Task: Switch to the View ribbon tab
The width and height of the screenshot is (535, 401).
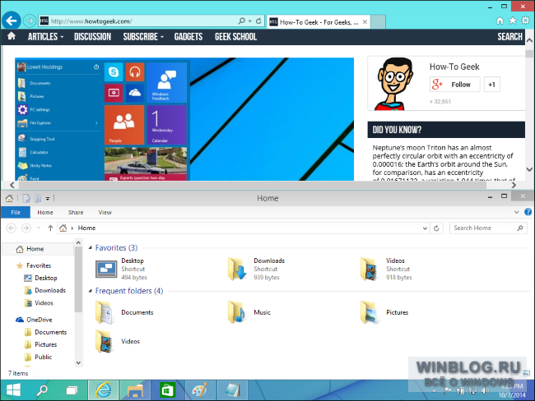Action: click(x=105, y=212)
